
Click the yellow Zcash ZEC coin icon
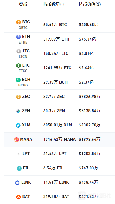[18, 97]
